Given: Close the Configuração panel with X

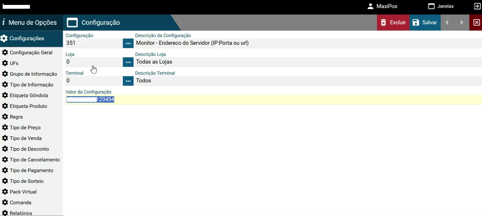Looking at the screenshot, I should (476, 22).
